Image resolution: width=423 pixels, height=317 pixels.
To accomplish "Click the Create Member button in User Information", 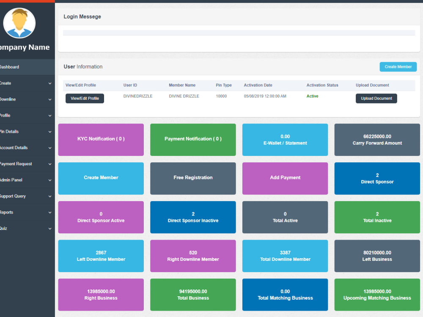I will (398, 67).
